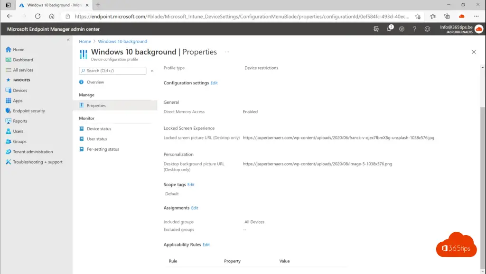
Task: Open portal settings gear
Action: 402,29
